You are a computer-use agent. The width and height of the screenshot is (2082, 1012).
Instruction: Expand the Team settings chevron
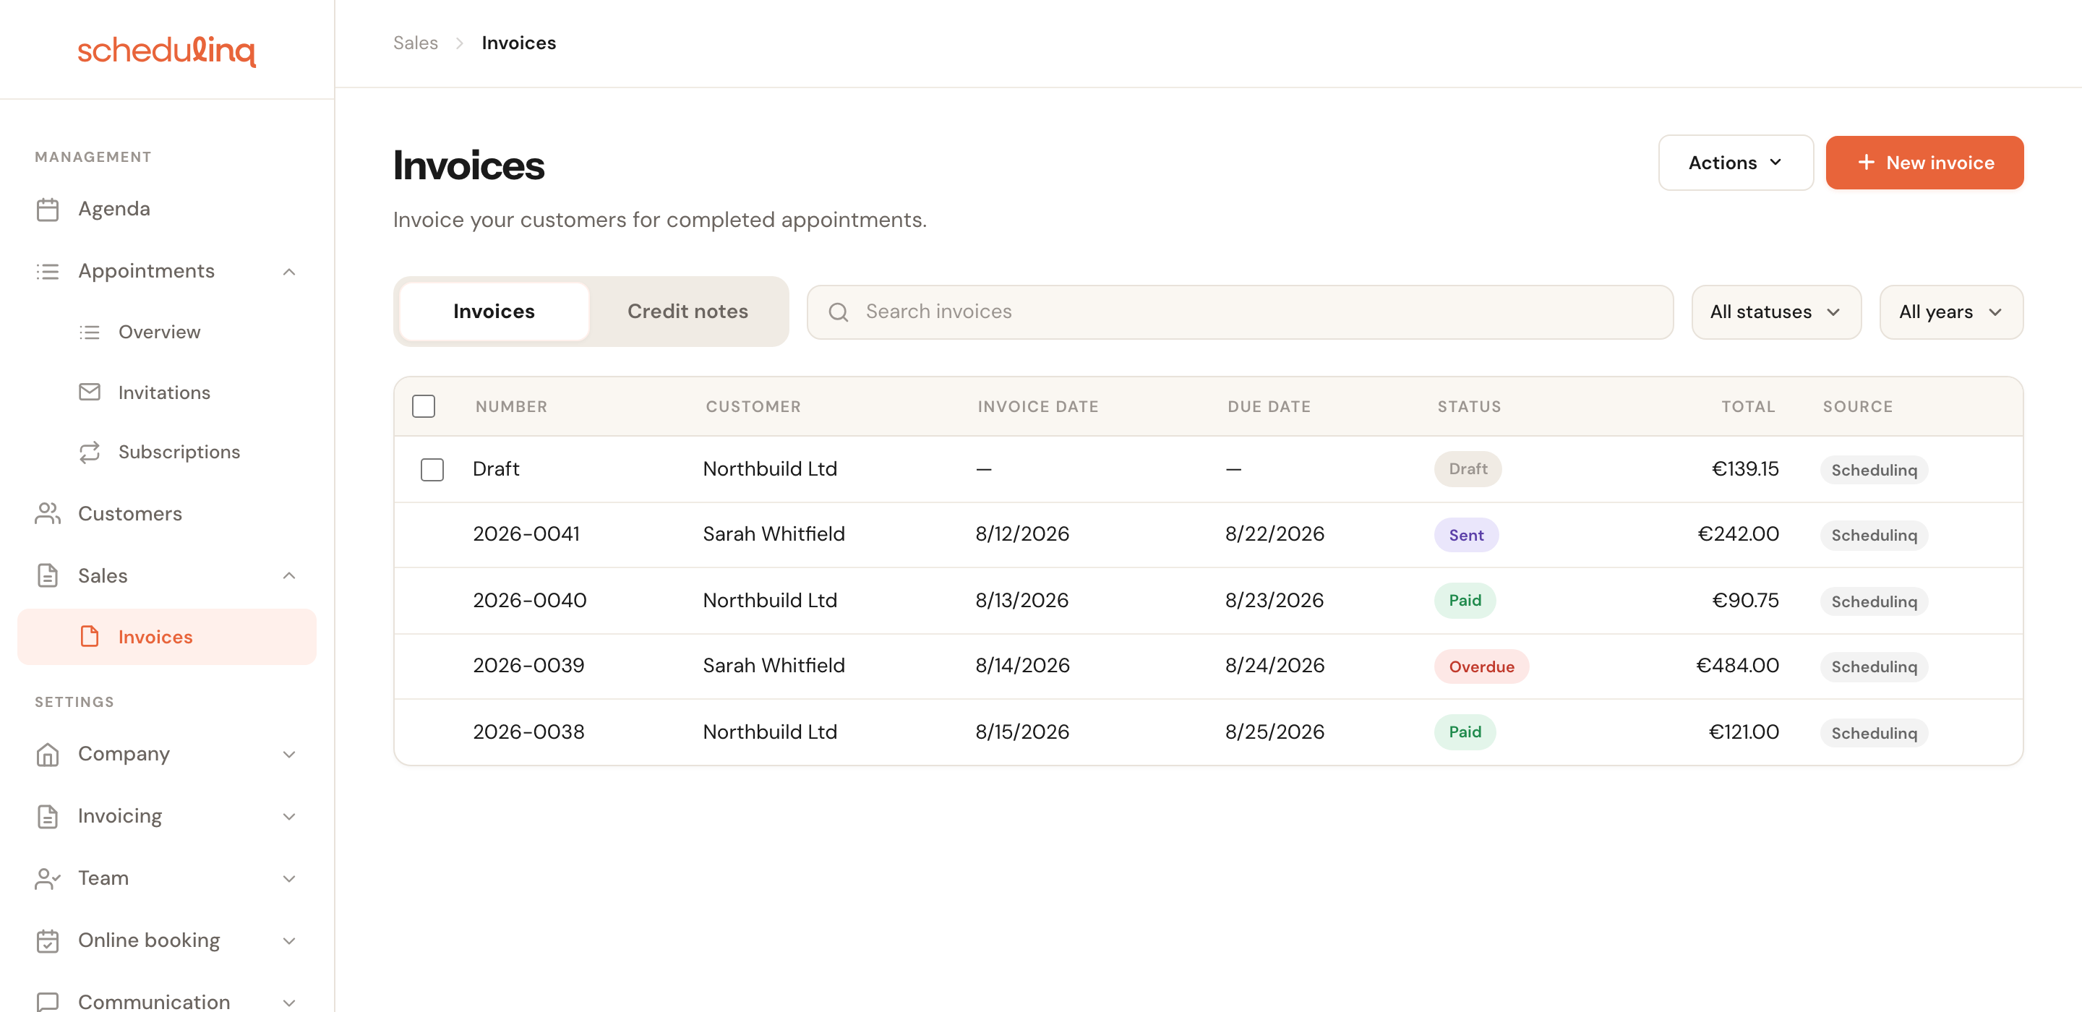[289, 878]
